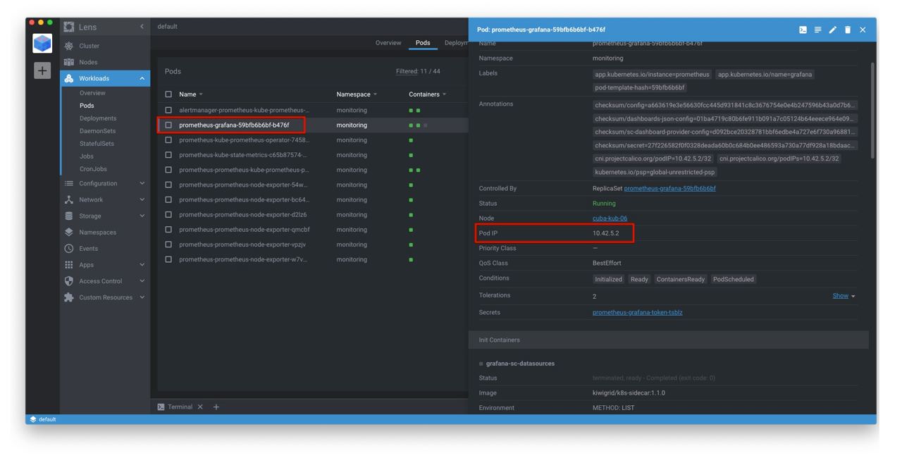Click the Custom Resources puzzle icon
902x458 pixels.
tap(68, 297)
